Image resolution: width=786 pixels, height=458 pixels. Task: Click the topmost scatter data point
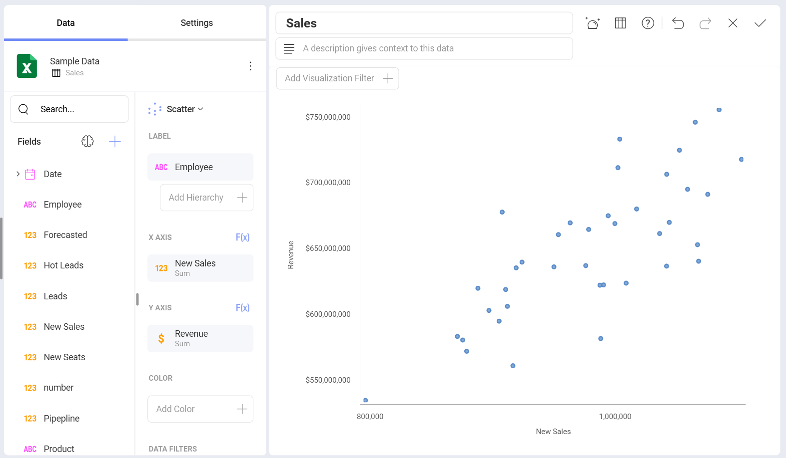point(719,110)
